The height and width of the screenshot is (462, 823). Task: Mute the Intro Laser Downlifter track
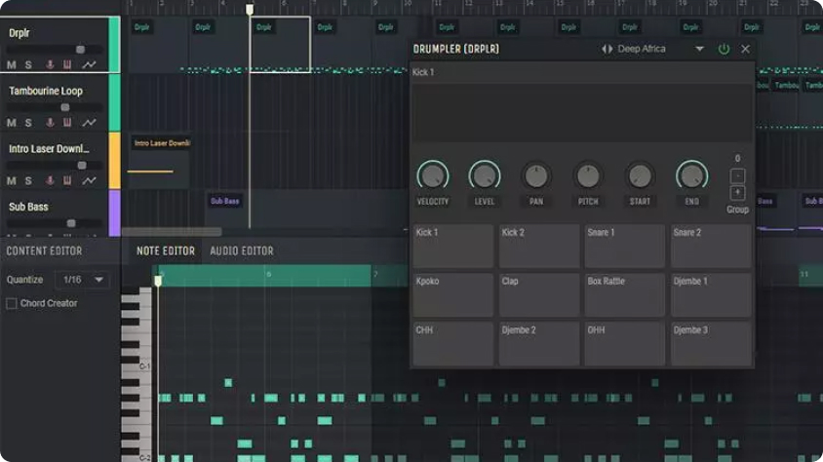[12, 180]
